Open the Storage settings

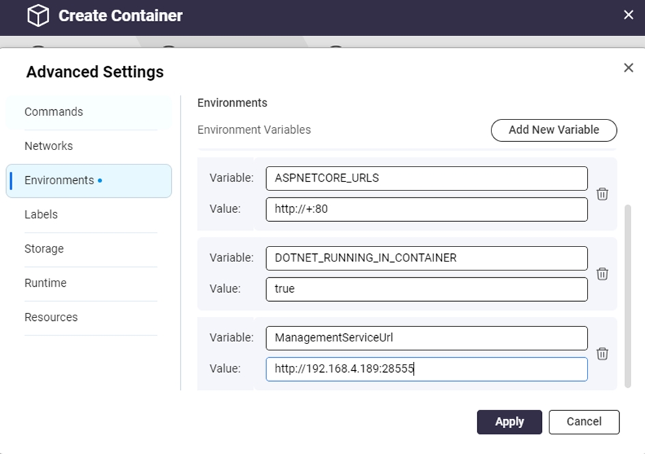click(x=44, y=249)
